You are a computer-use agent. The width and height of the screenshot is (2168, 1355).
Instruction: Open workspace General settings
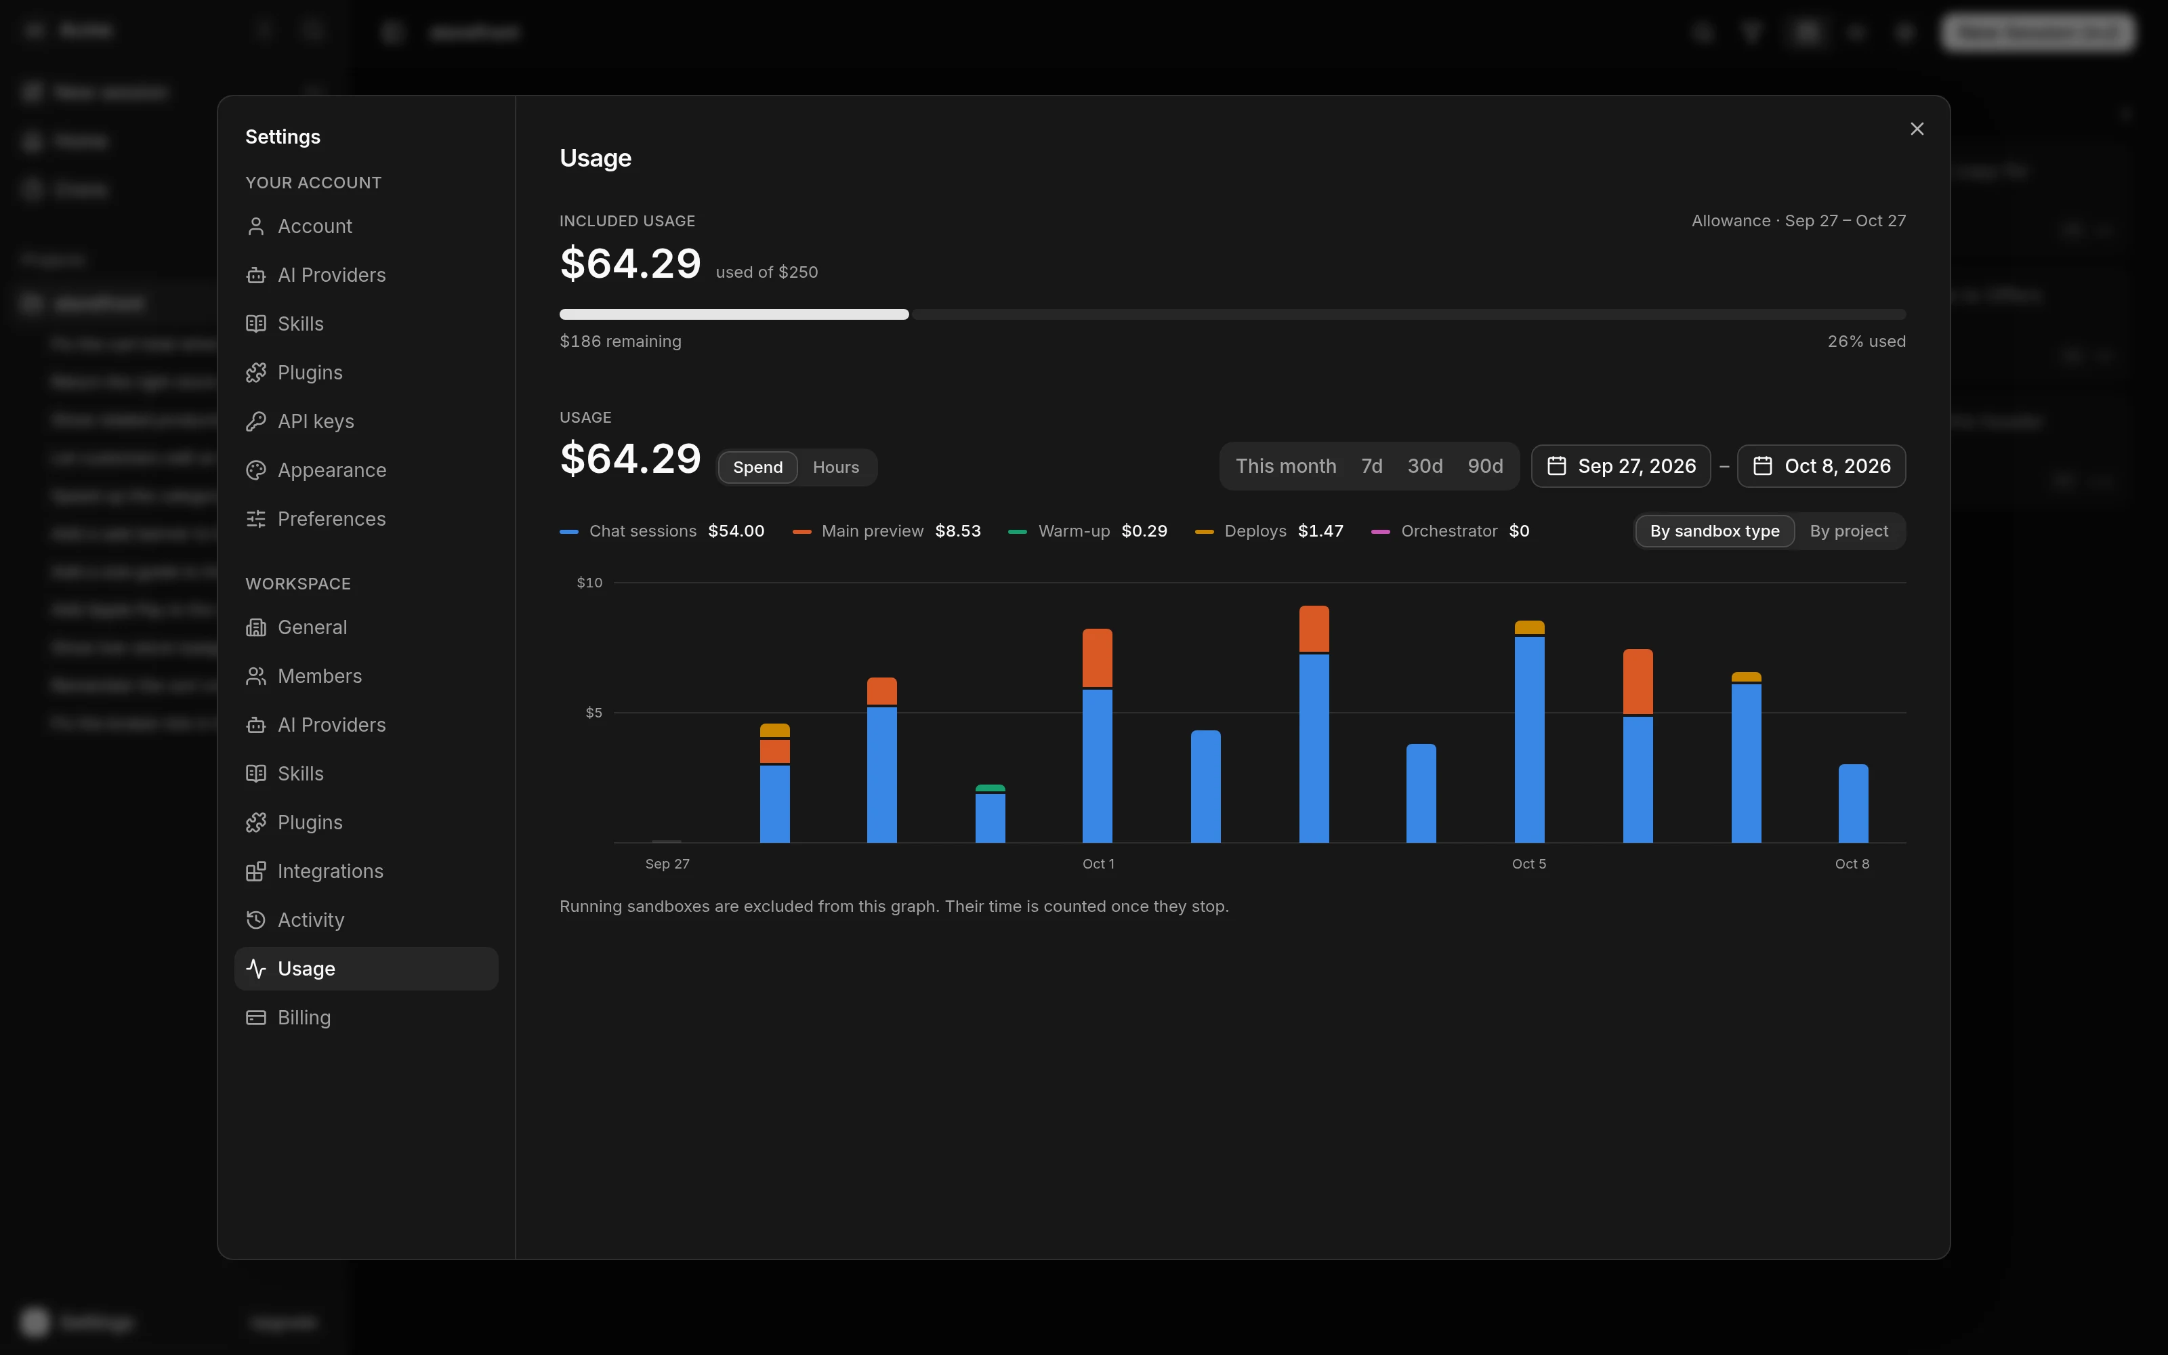(x=366, y=627)
